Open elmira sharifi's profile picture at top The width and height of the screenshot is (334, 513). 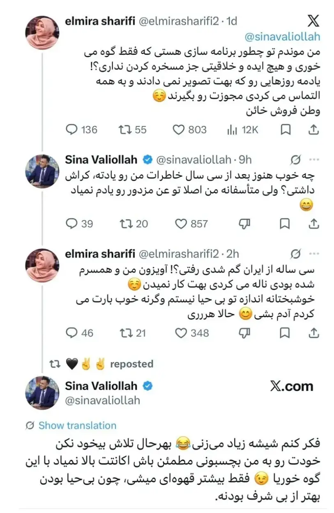point(42,33)
